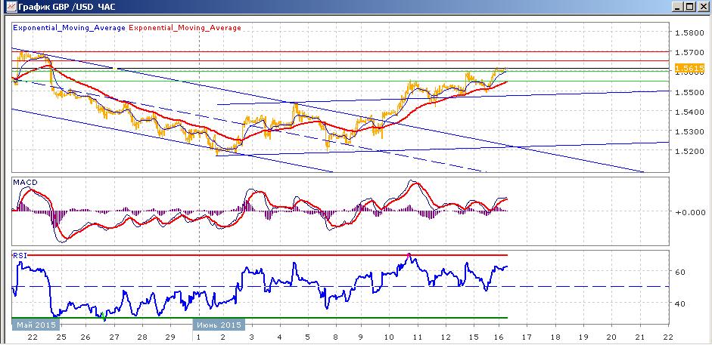Minimize the GBP/USD chart window
The width and height of the screenshot is (712, 345).
679,7
